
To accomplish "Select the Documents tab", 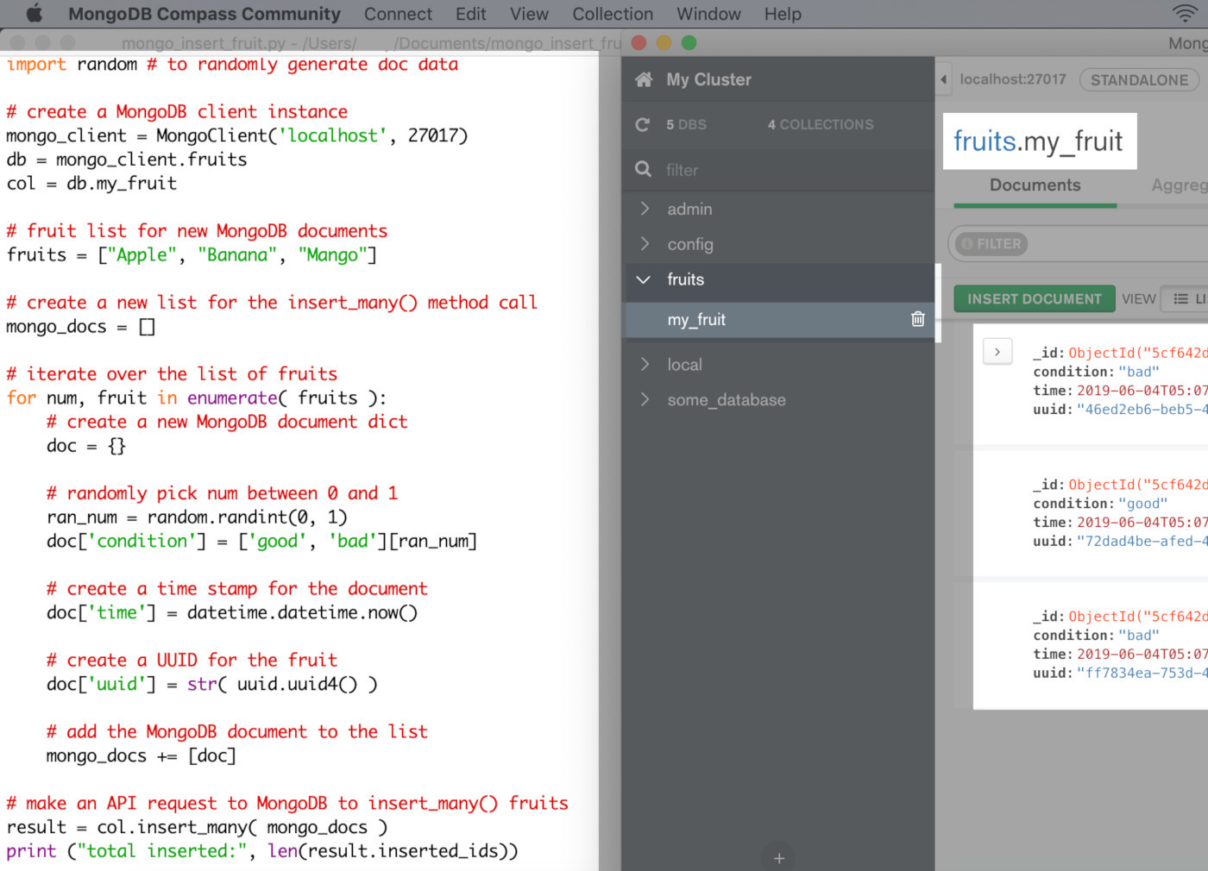I will (x=1035, y=185).
